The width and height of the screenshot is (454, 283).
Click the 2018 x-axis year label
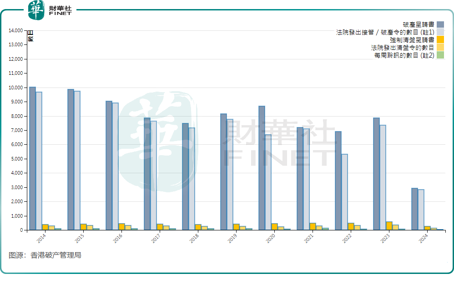(194, 239)
